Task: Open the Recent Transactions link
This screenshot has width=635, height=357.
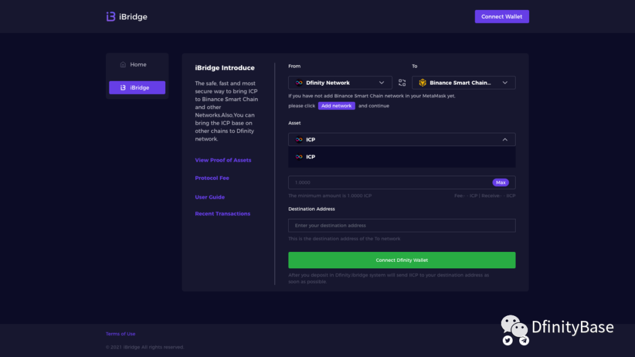Action: tap(223, 214)
